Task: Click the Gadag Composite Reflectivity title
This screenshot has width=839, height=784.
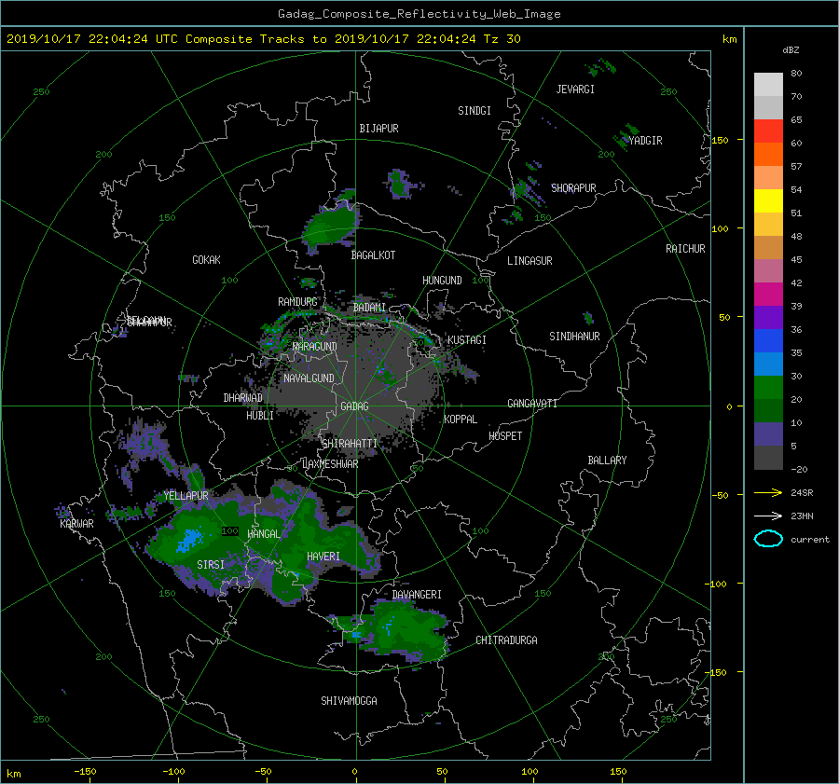Action: (419, 14)
